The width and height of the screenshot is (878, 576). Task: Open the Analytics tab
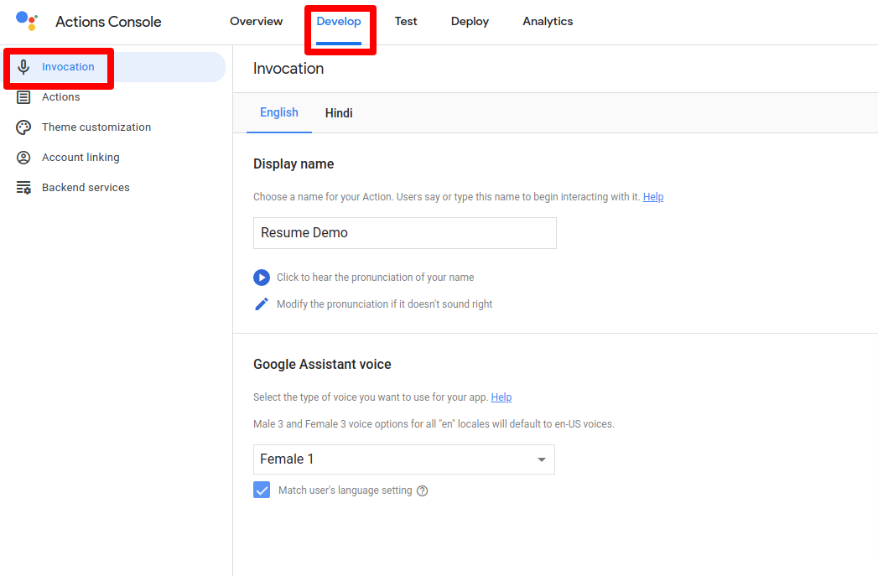point(547,21)
